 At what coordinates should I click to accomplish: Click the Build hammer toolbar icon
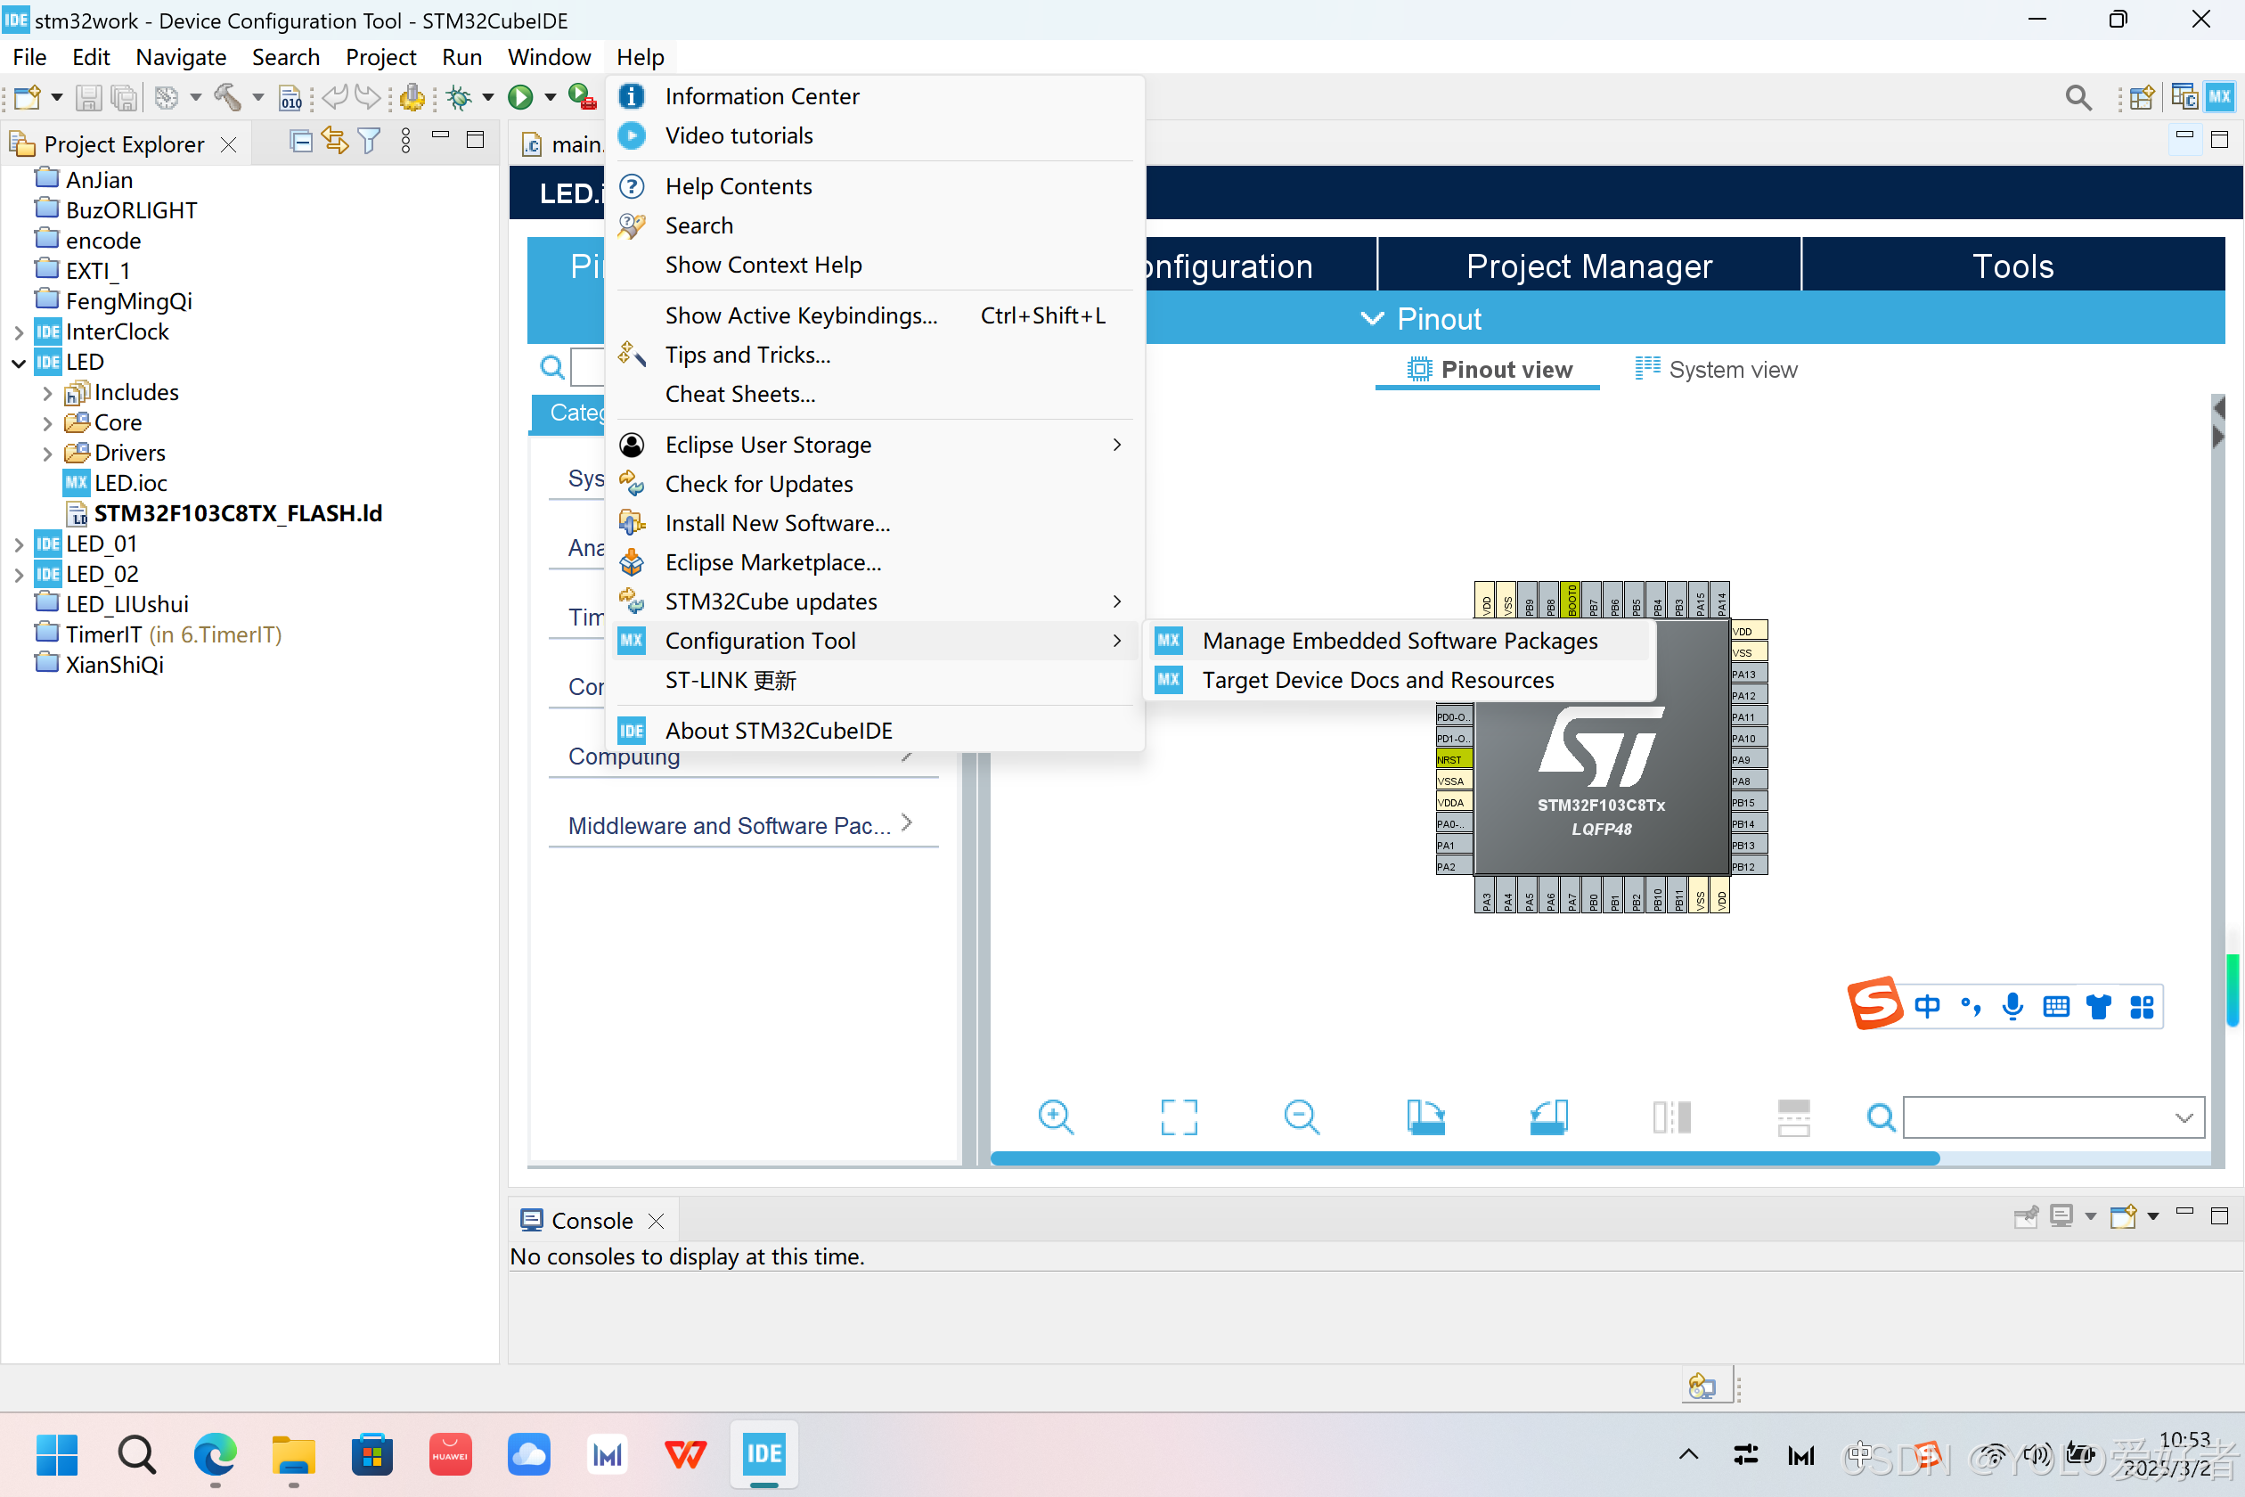point(227,97)
